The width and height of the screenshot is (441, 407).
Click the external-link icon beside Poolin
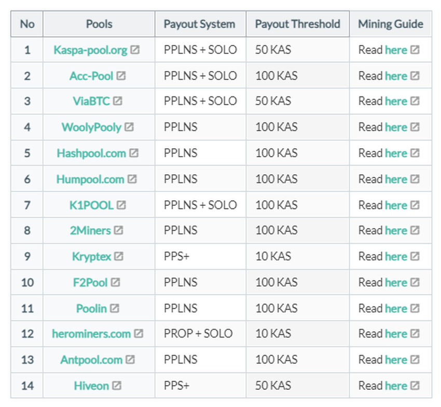click(x=115, y=308)
